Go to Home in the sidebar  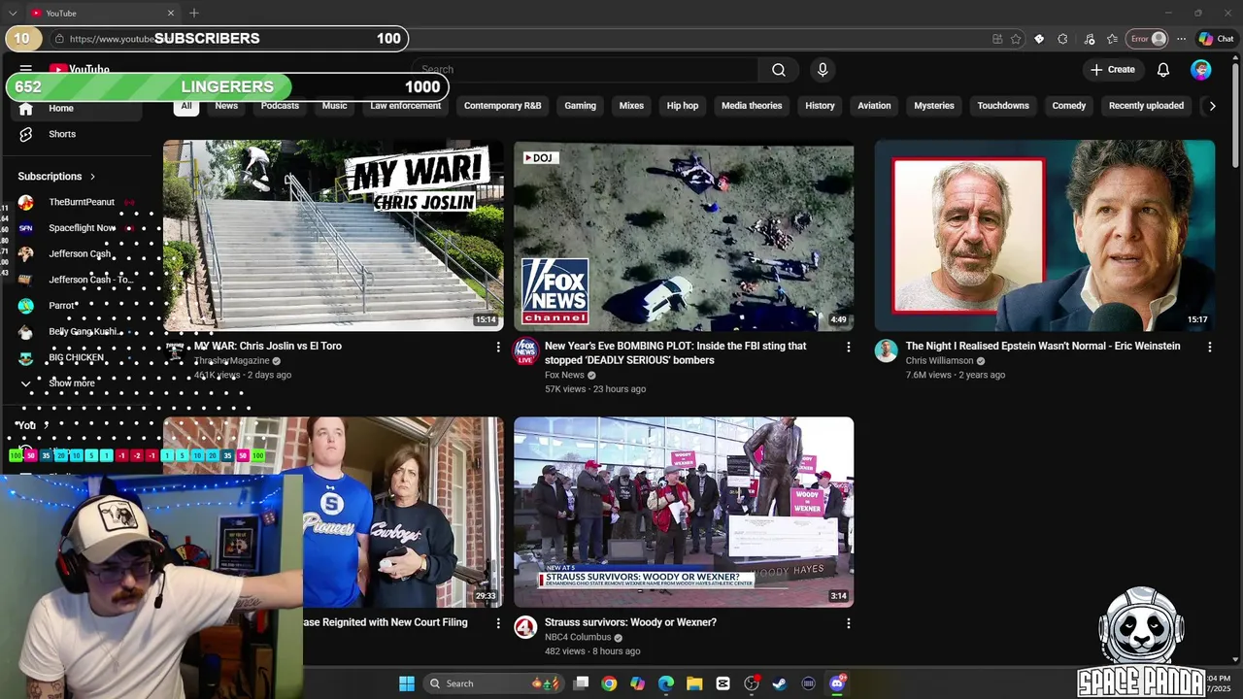[x=78, y=108]
